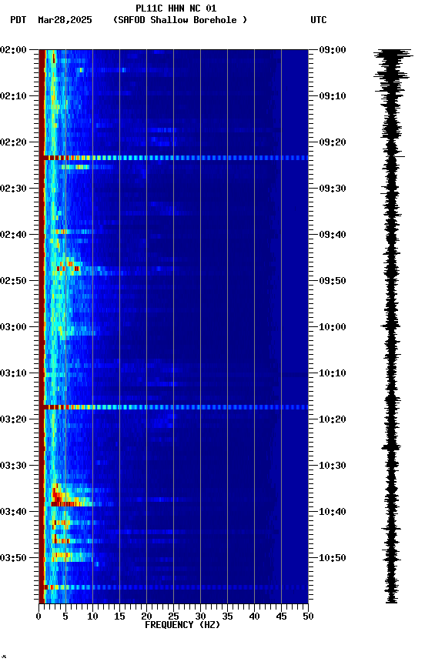425x665 pixels.
Task: Click the 50 Hz axis tick label
Action: (309, 617)
